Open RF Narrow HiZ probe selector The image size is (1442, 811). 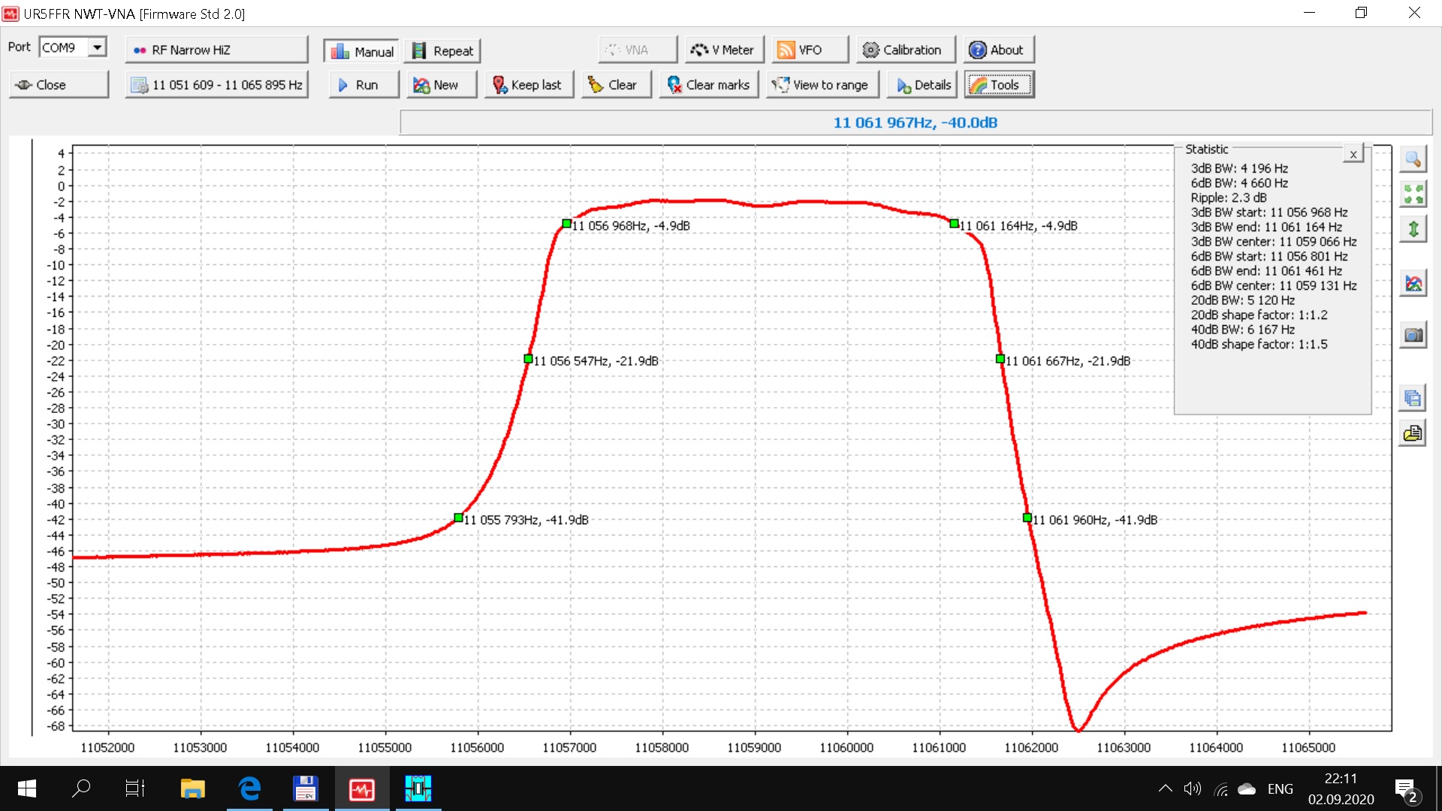coord(216,50)
